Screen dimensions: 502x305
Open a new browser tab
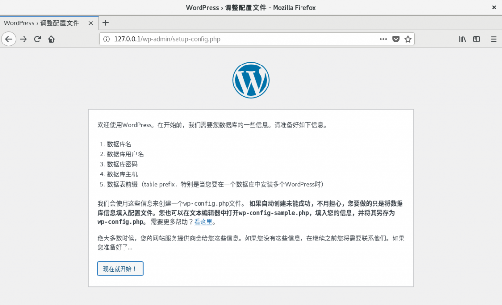(105, 23)
